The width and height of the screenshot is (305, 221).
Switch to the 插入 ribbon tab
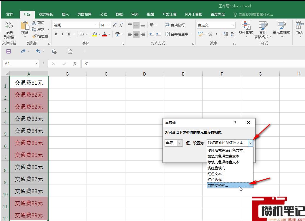point(65,14)
